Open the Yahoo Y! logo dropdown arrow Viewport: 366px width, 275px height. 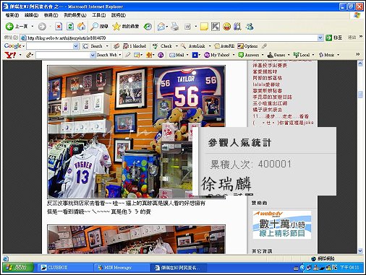click(x=20, y=55)
